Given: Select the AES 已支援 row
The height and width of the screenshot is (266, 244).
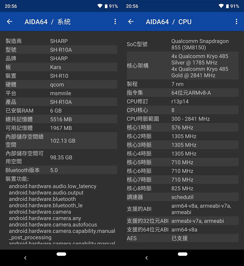Looking at the screenshot, I should pyautogui.click(x=183, y=238).
